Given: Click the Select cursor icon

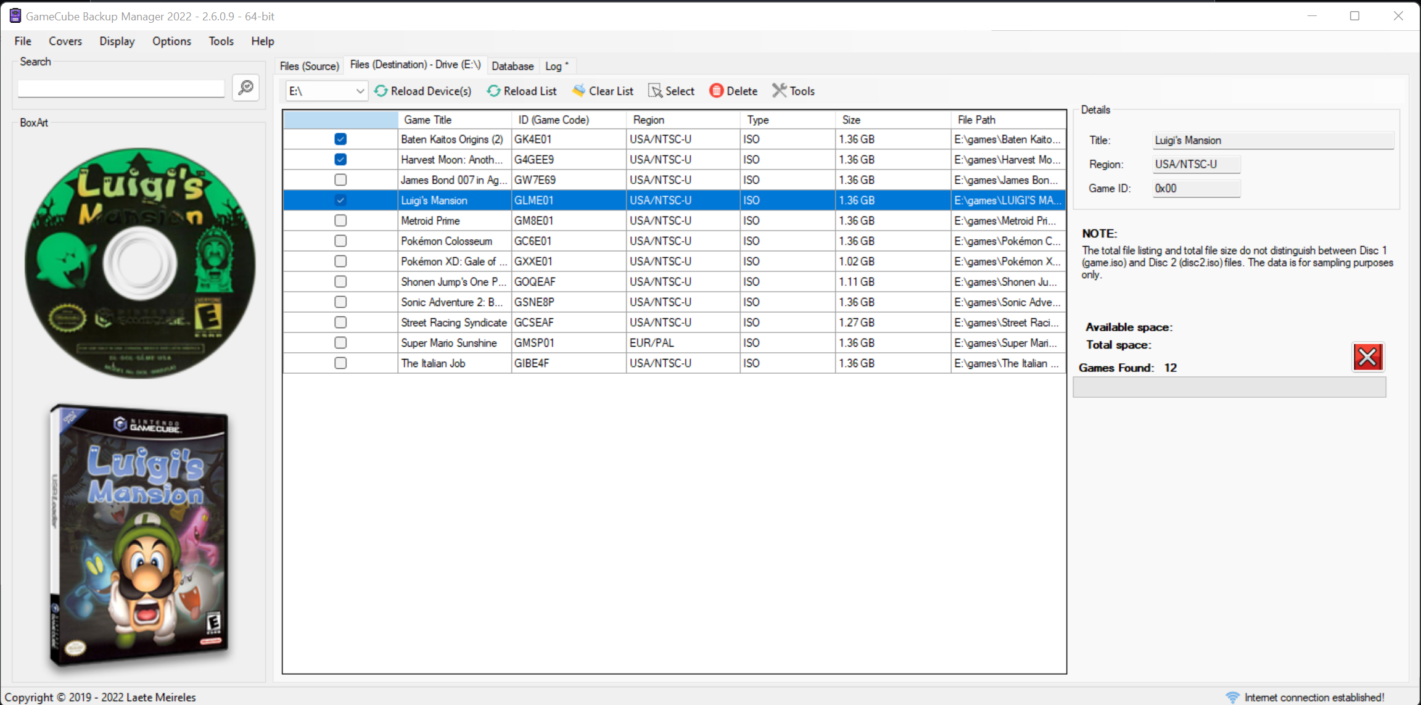Looking at the screenshot, I should (x=655, y=91).
